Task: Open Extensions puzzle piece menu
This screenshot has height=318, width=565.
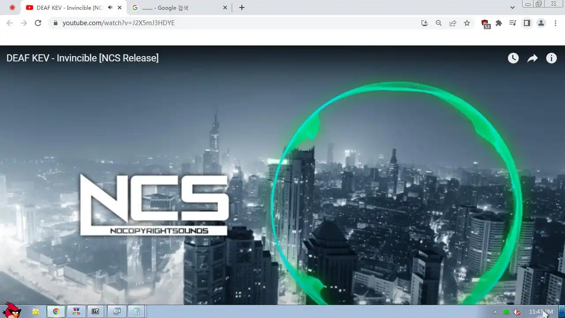Action: click(499, 23)
